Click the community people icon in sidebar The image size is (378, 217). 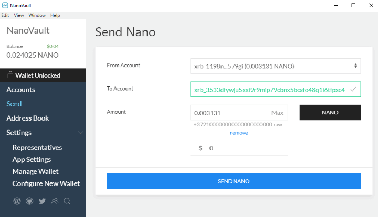click(55, 201)
